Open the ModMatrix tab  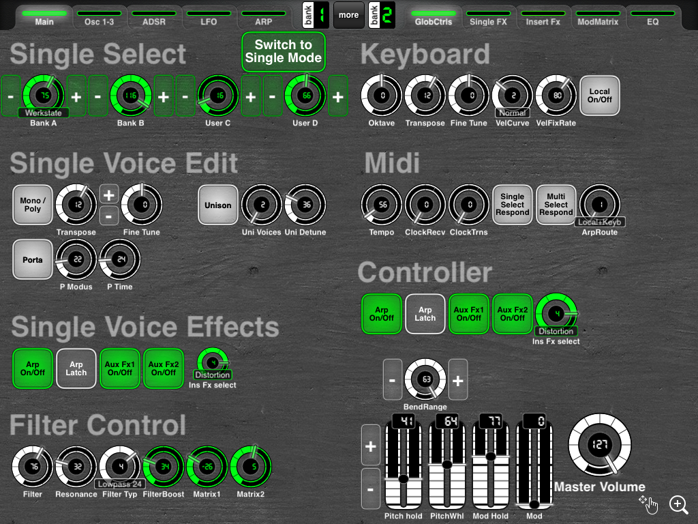coord(598,18)
